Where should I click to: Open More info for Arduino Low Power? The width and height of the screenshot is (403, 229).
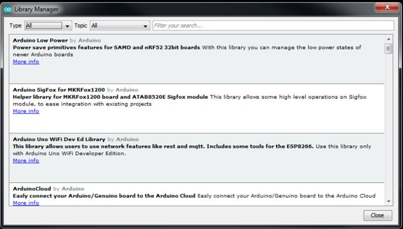click(26, 62)
